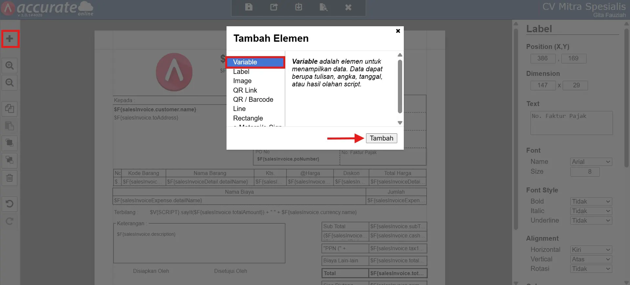The height and width of the screenshot is (285, 630).
Task: Click the Terbilang script variable text
Action: click(253, 212)
